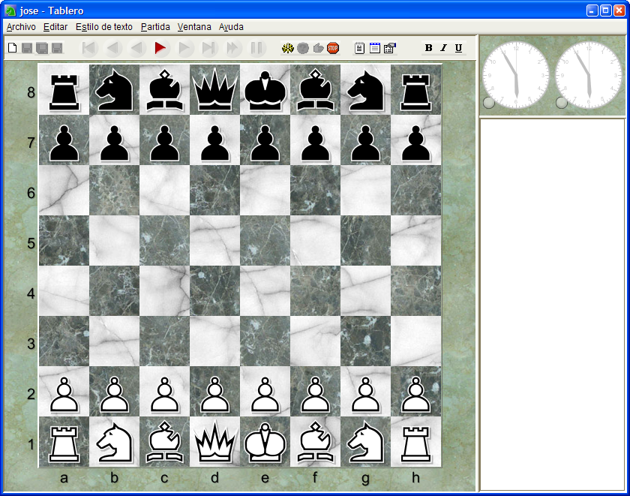Toggle italic text formatting

click(x=443, y=48)
